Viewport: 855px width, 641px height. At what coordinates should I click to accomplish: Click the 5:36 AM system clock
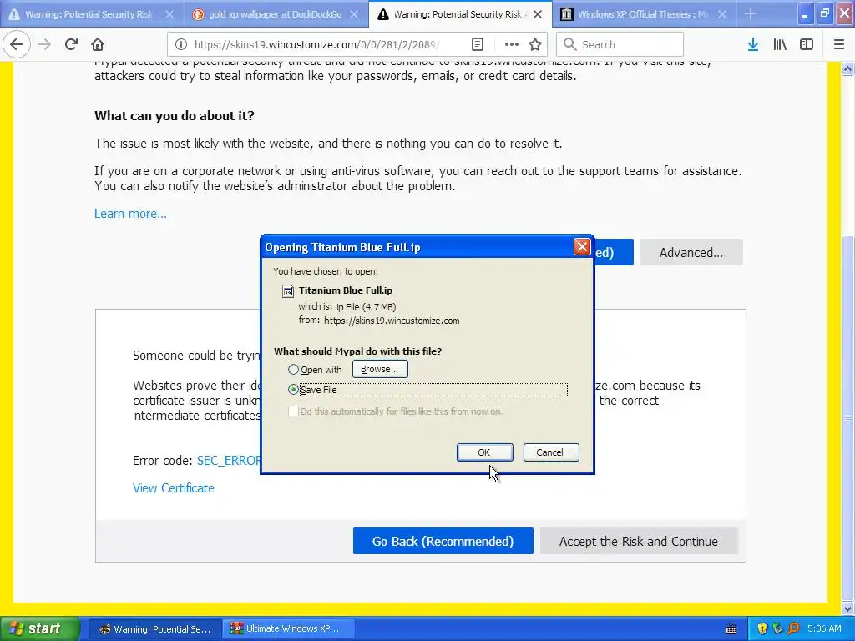[x=824, y=629]
